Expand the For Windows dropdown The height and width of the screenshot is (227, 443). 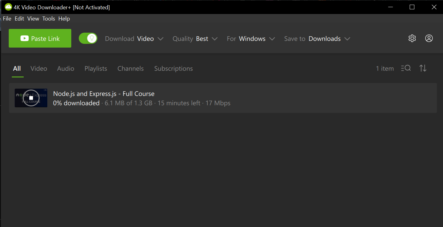(x=251, y=39)
